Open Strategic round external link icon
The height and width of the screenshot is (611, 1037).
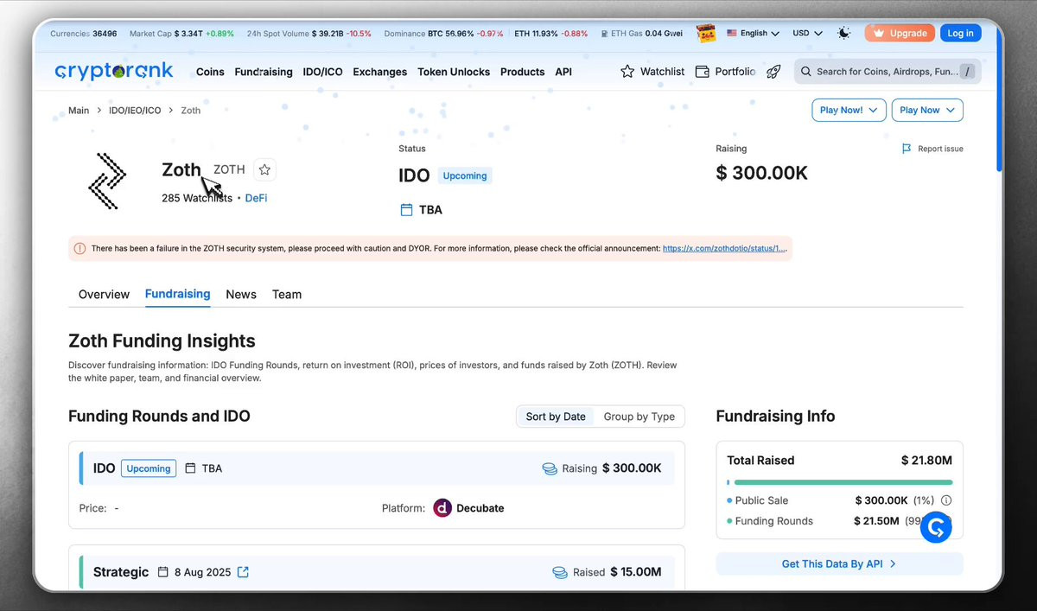coord(243,572)
